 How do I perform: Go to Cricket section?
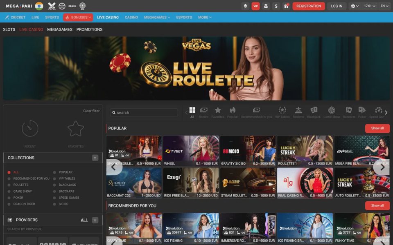click(15, 17)
